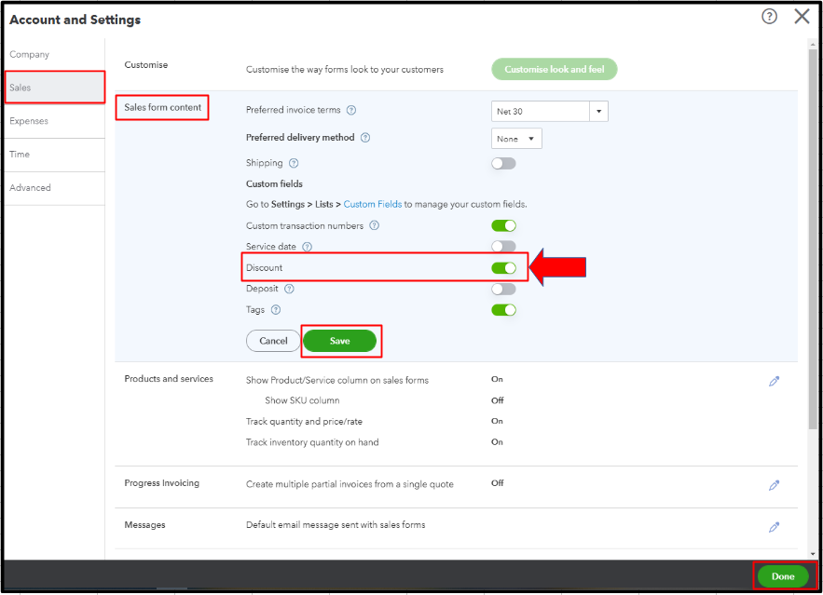823x595 pixels.
Task: Turn on the Service date toggle
Action: click(503, 247)
